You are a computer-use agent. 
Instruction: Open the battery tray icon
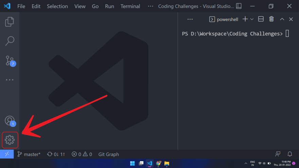pos(269,164)
